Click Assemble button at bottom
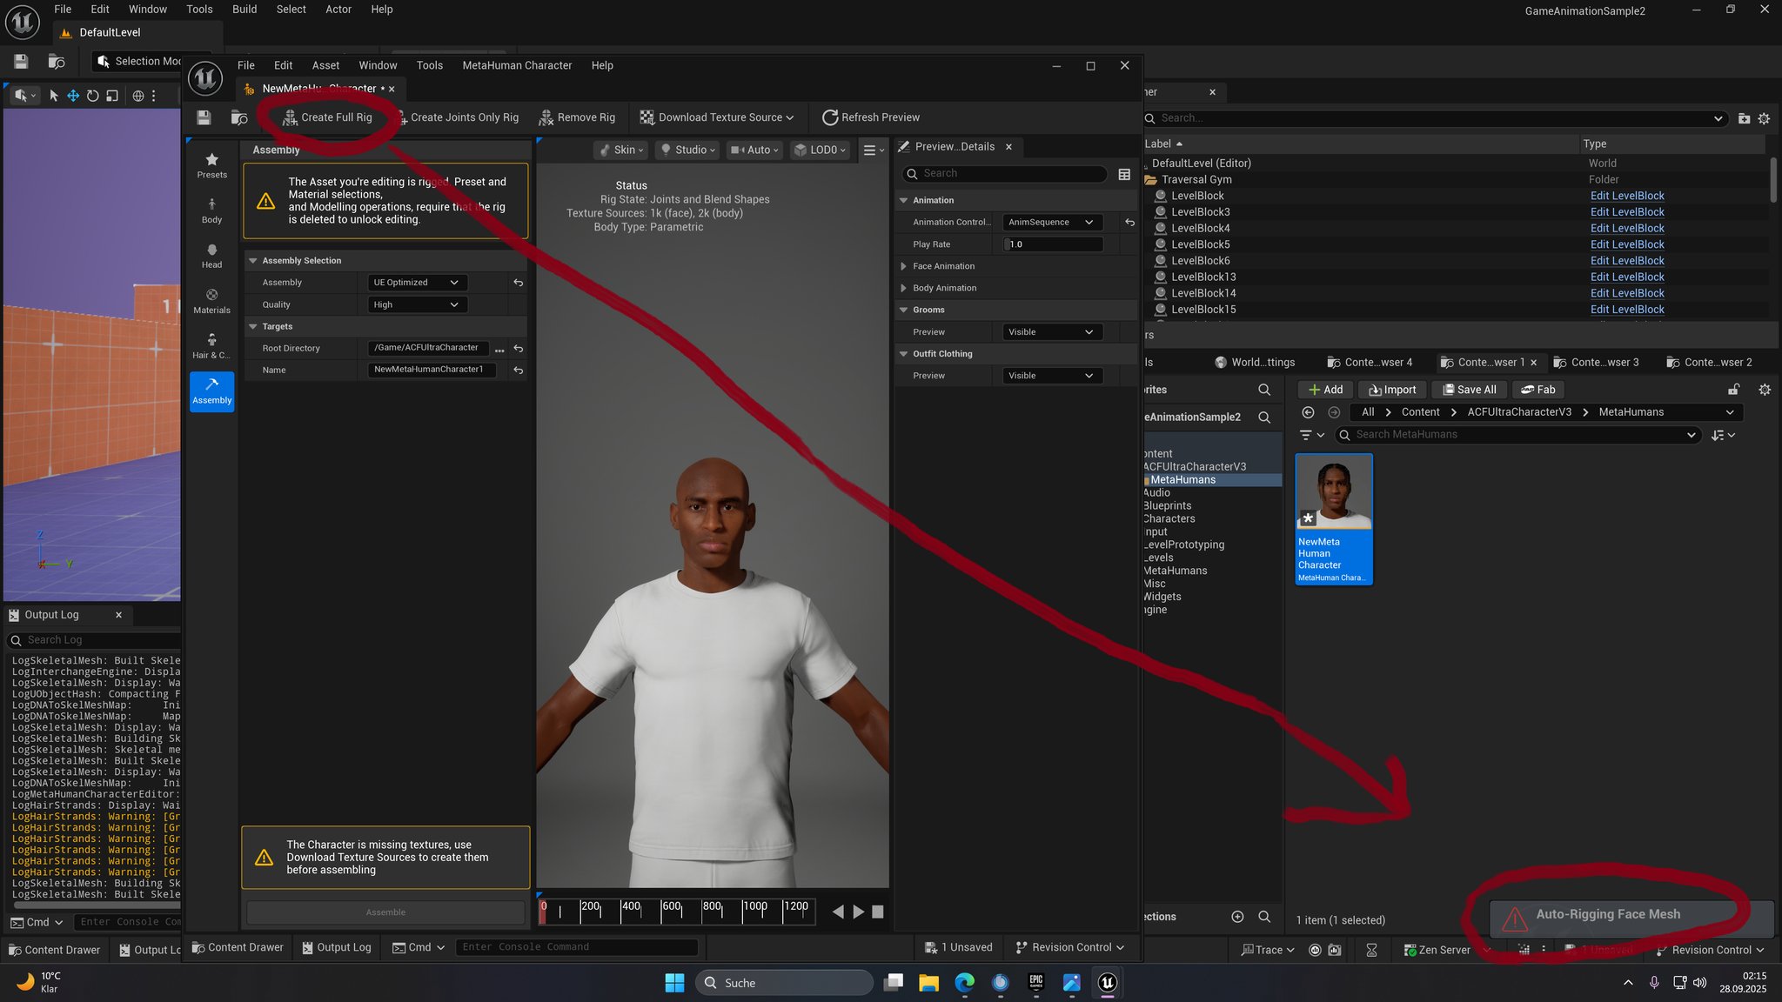 pos(385,912)
